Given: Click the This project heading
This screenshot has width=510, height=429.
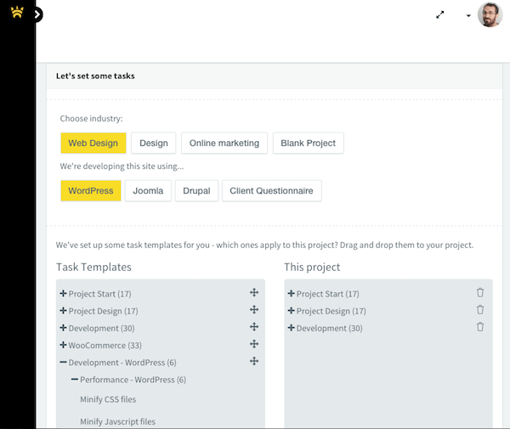Looking at the screenshot, I should point(312,267).
